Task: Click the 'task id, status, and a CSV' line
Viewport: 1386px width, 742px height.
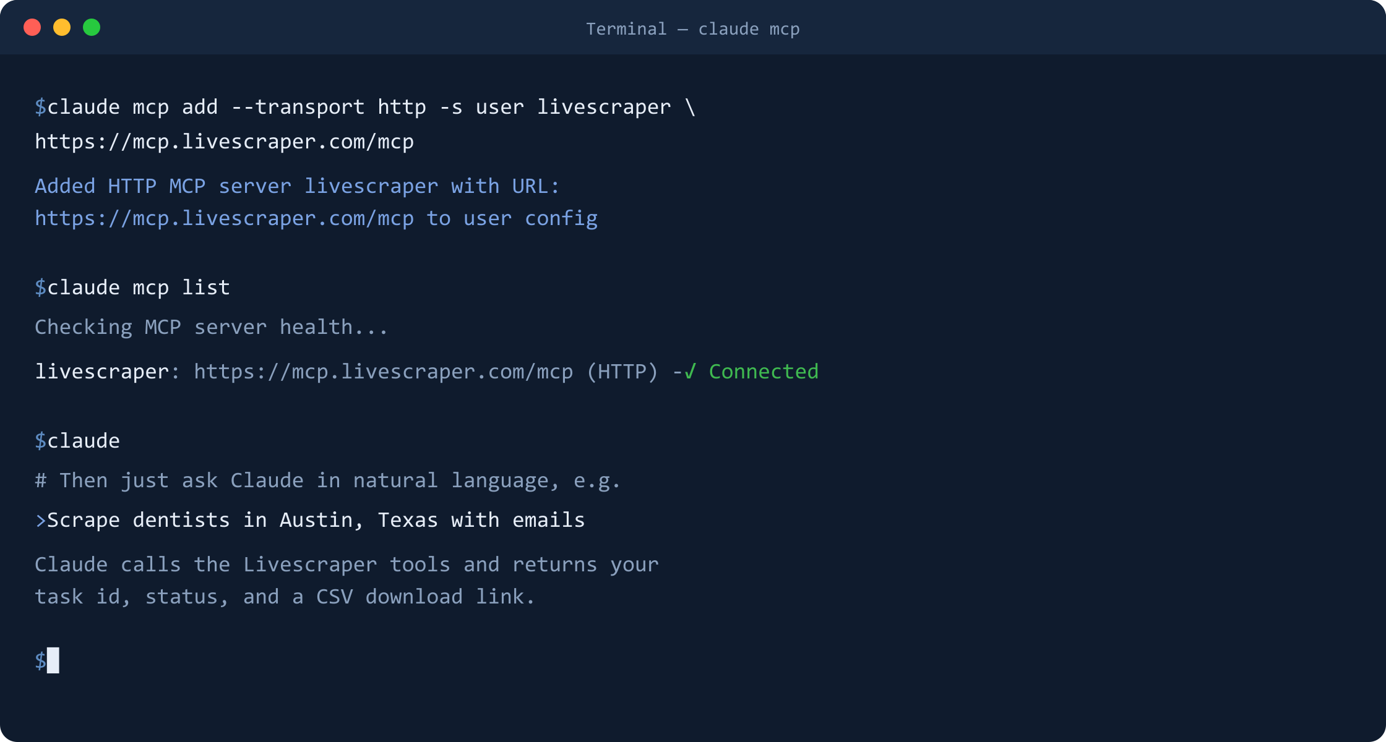Action: click(285, 597)
